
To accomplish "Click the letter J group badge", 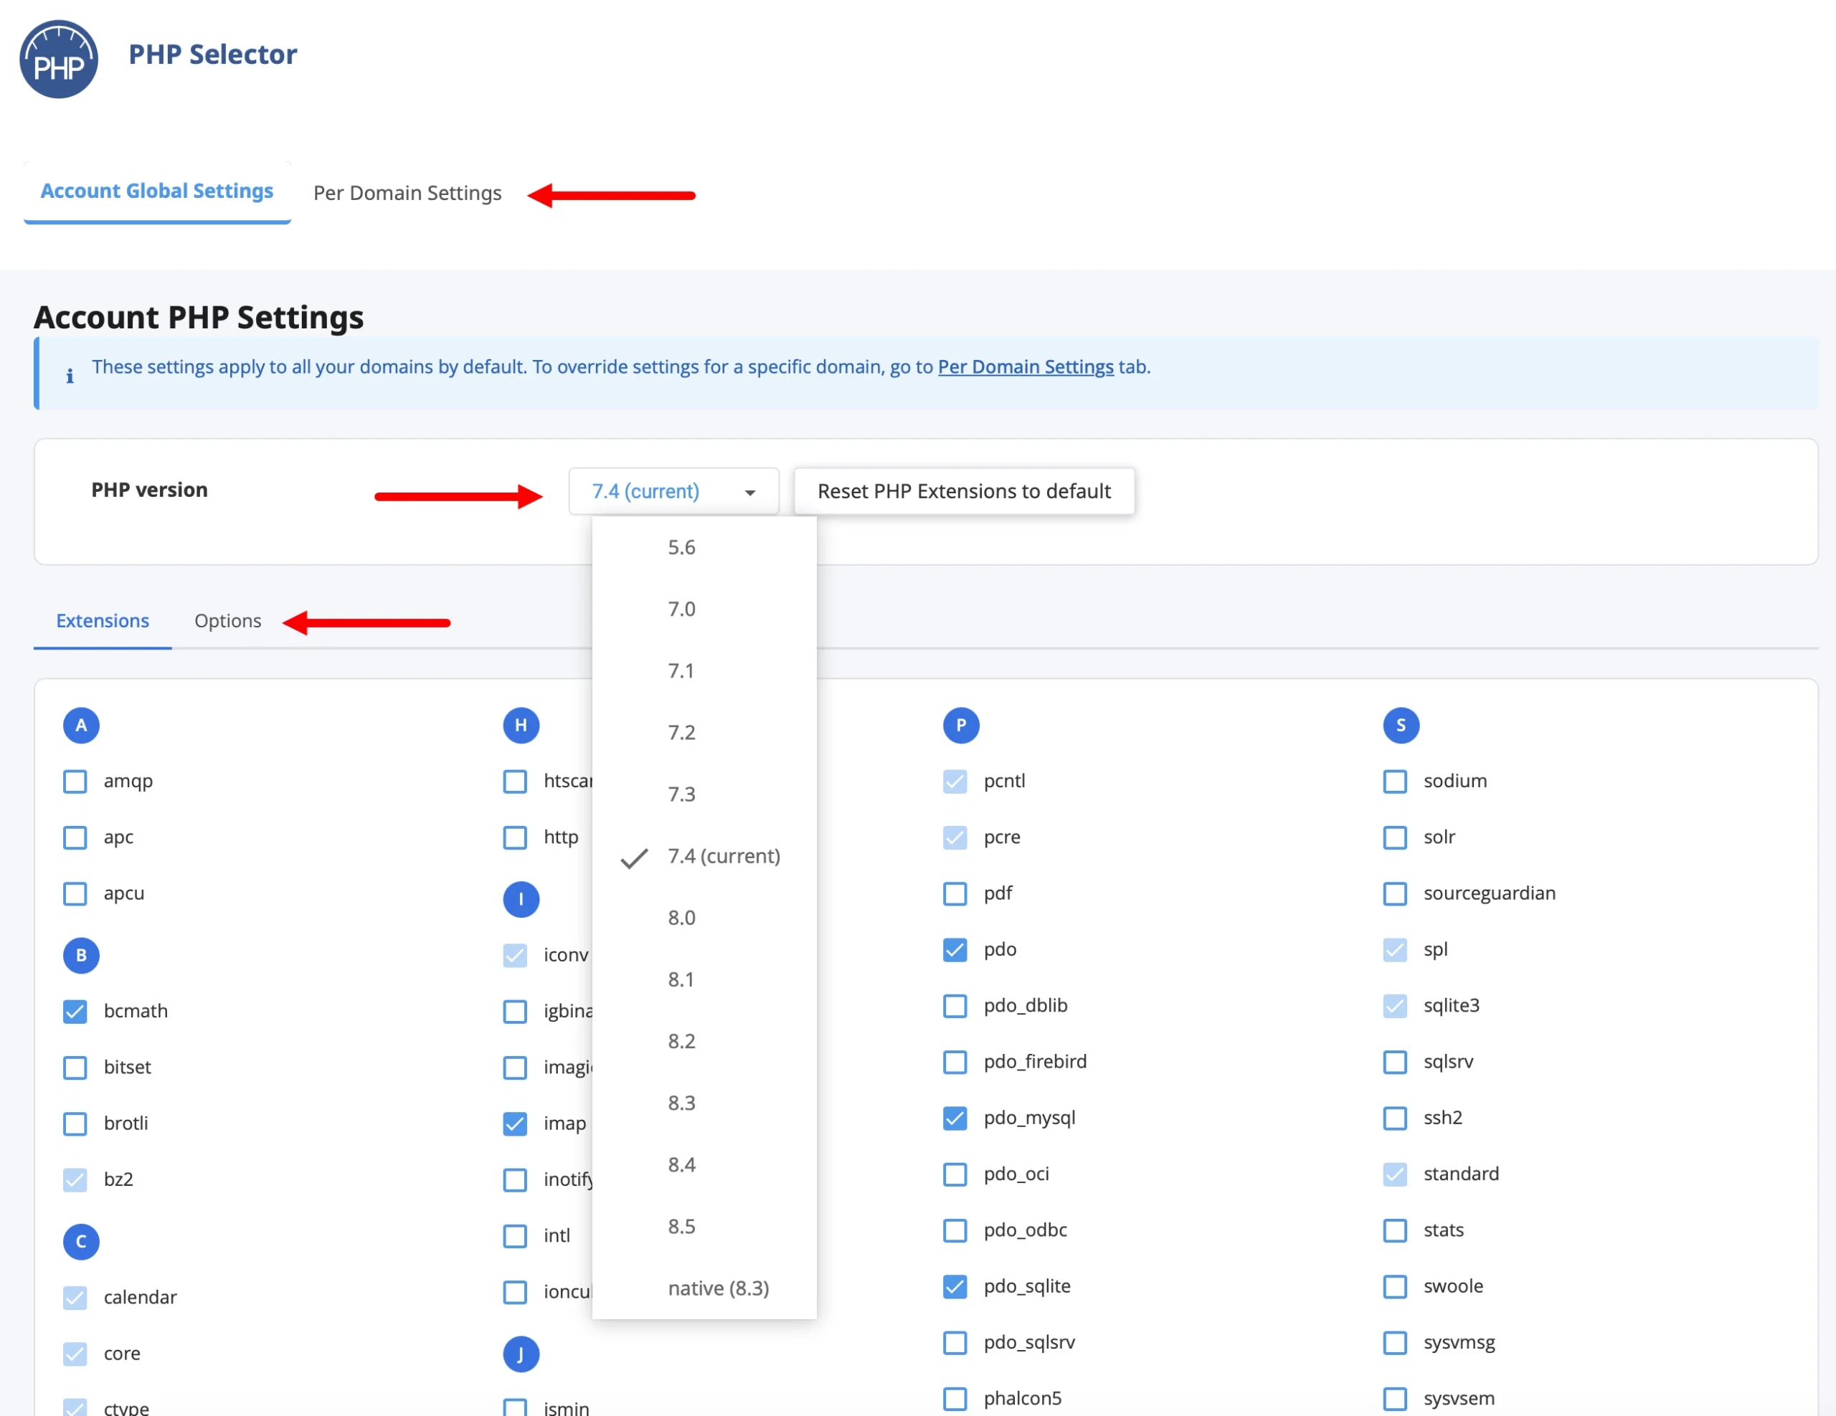I will (521, 1354).
